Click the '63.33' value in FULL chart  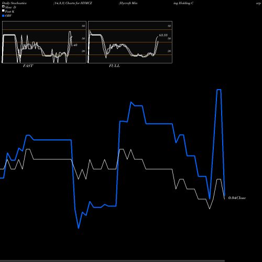click(x=163, y=35)
